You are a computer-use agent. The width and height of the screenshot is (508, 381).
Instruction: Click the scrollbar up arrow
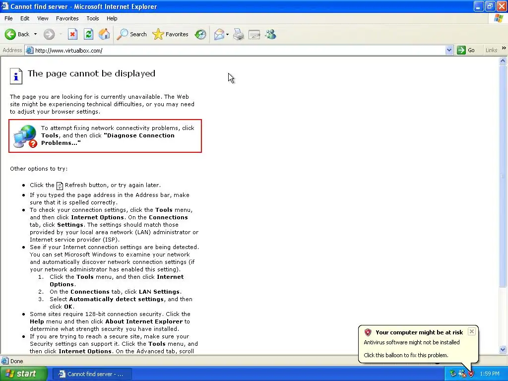point(503,61)
